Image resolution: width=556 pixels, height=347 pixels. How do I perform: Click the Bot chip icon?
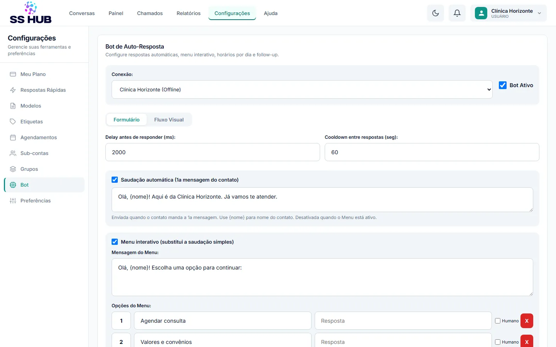coord(13,185)
